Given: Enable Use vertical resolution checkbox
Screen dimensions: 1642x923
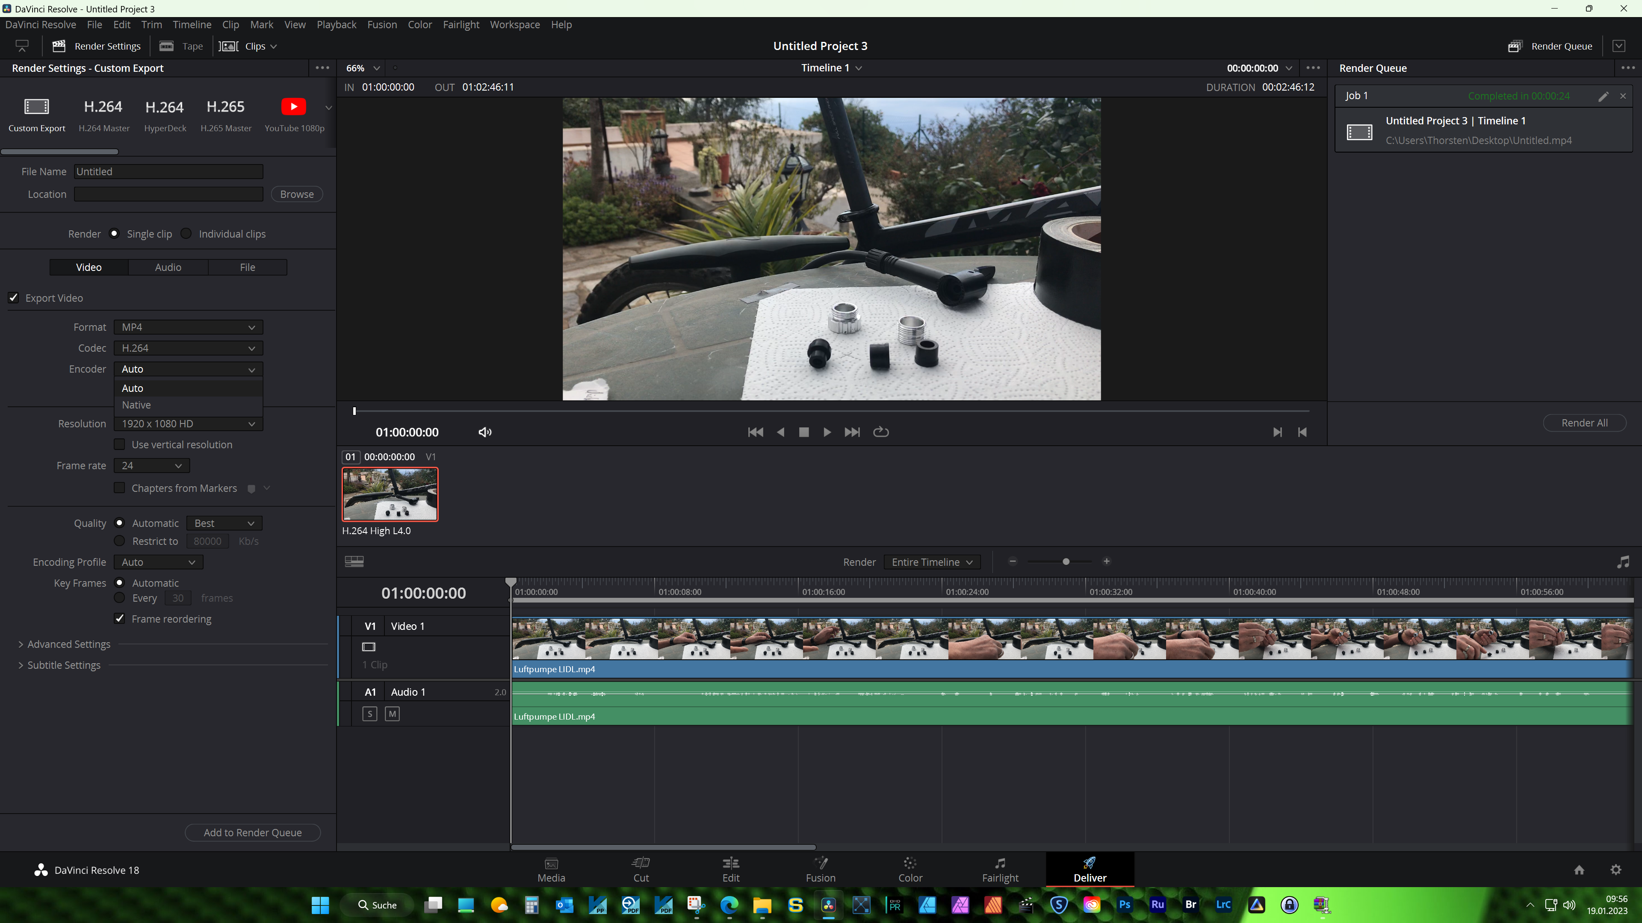Looking at the screenshot, I should (119, 444).
